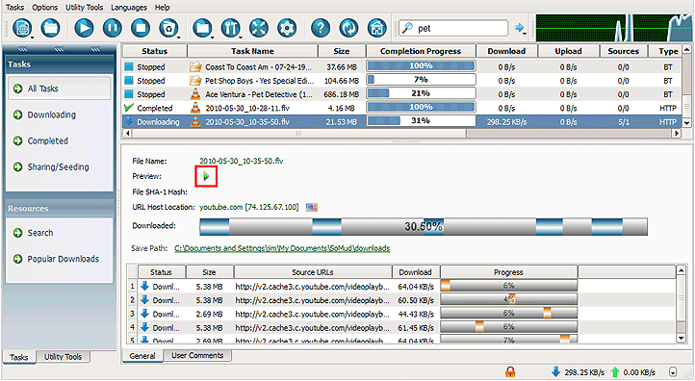Select the General tab
This screenshot has width=695, height=381.
[142, 356]
